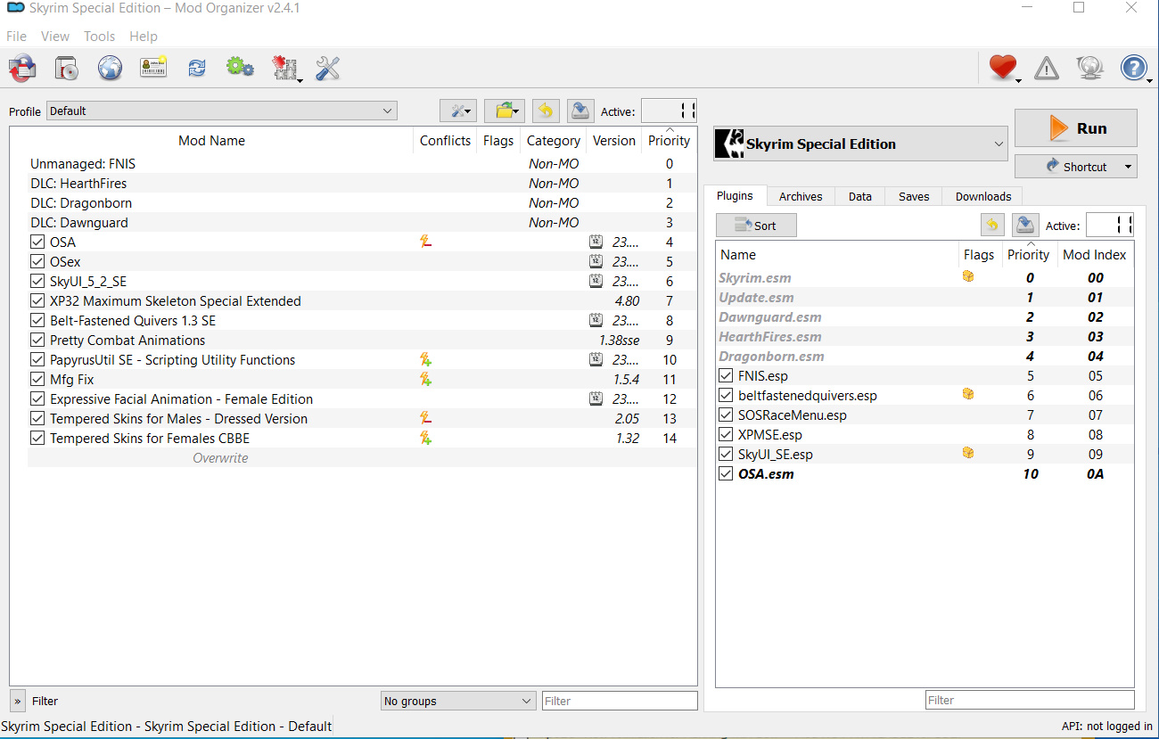This screenshot has height=739, width=1159.
Task: Open the Help menu
Action: pyautogui.click(x=144, y=37)
